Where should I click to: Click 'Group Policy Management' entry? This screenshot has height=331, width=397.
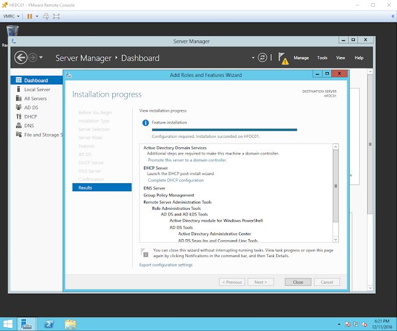tap(169, 195)
